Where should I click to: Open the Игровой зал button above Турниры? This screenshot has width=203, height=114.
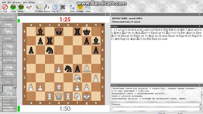[x=8, y=17]
